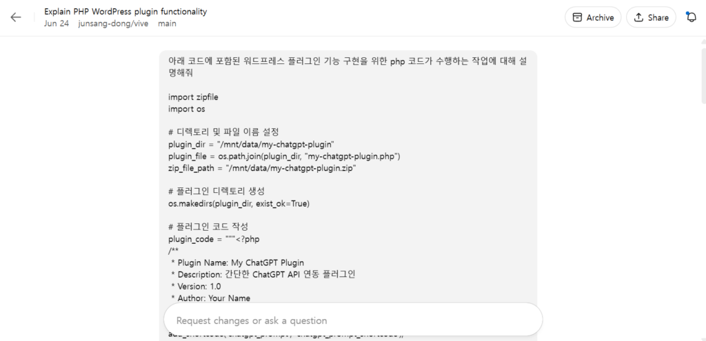Click the zip_file_path assignment line
Image resolution: width=706 pixels, height=341 pixels.
point(262,168)
